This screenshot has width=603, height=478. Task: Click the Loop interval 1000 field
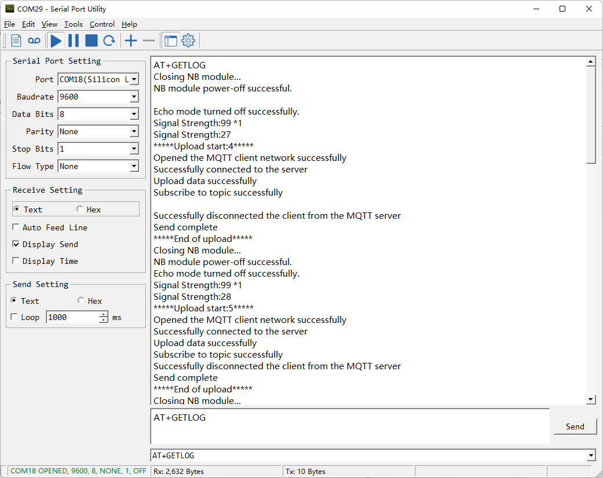pyautogui.click(x=72, y=317)
